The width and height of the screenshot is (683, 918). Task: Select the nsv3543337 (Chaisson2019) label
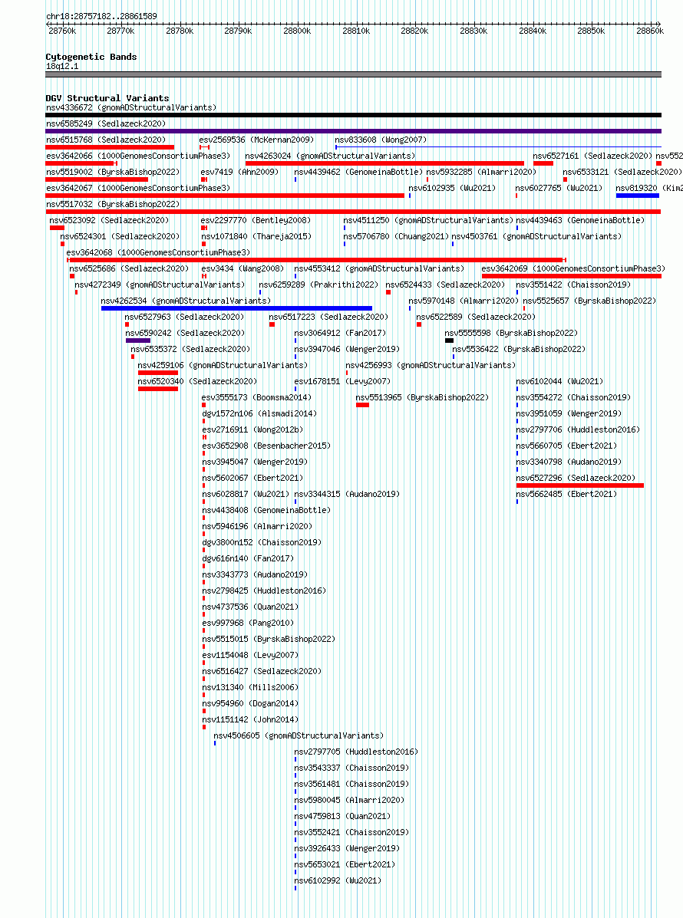(x=351, y=768)
